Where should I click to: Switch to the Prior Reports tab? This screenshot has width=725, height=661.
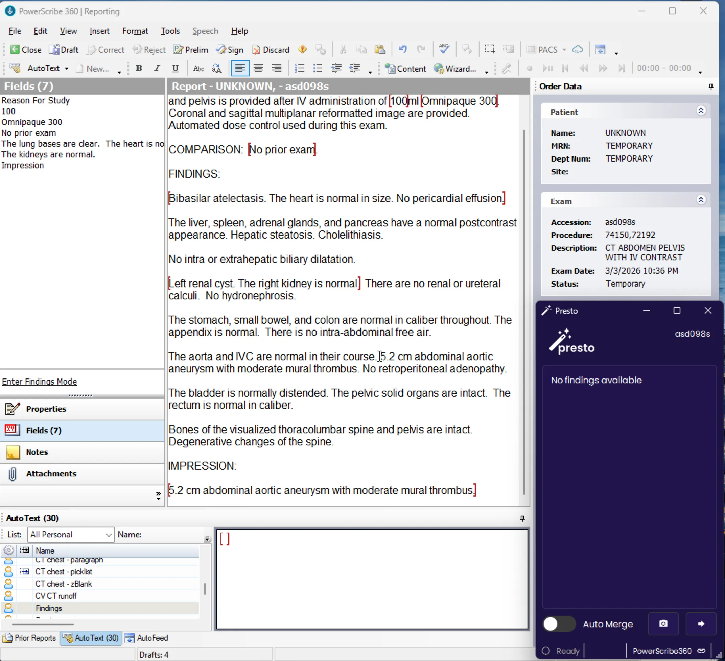pyautogui.click(x=29, y=638)
